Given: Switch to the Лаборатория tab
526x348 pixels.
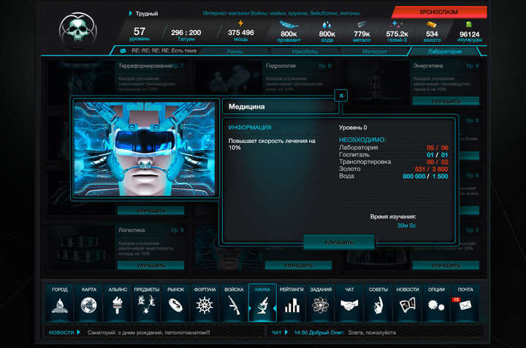Looking at the screenshot, I should [x=445, y=51].
